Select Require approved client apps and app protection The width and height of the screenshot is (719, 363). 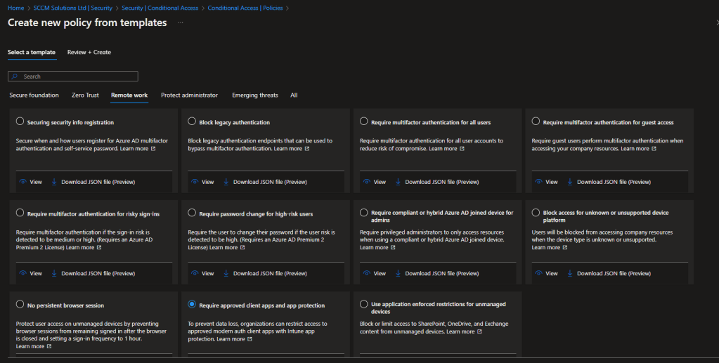(x=193, y=304)
